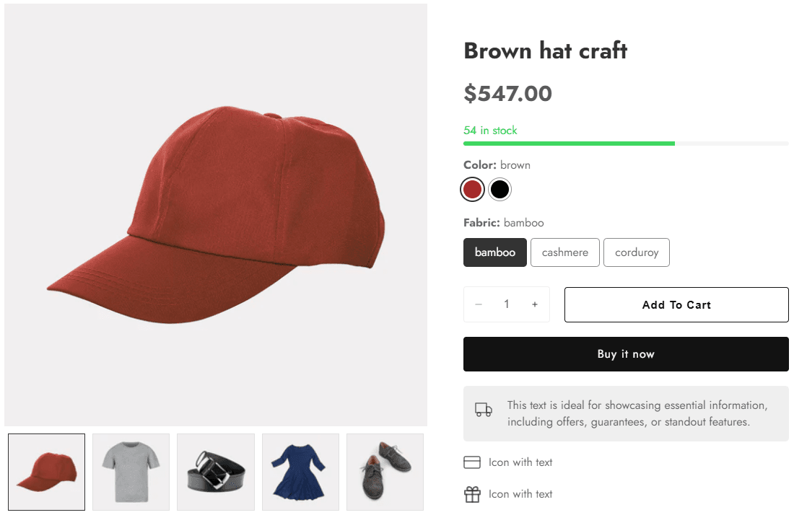Show the red cap thumbnail
Viewport: 794px width, 515px height.
[x=47, y=472]
